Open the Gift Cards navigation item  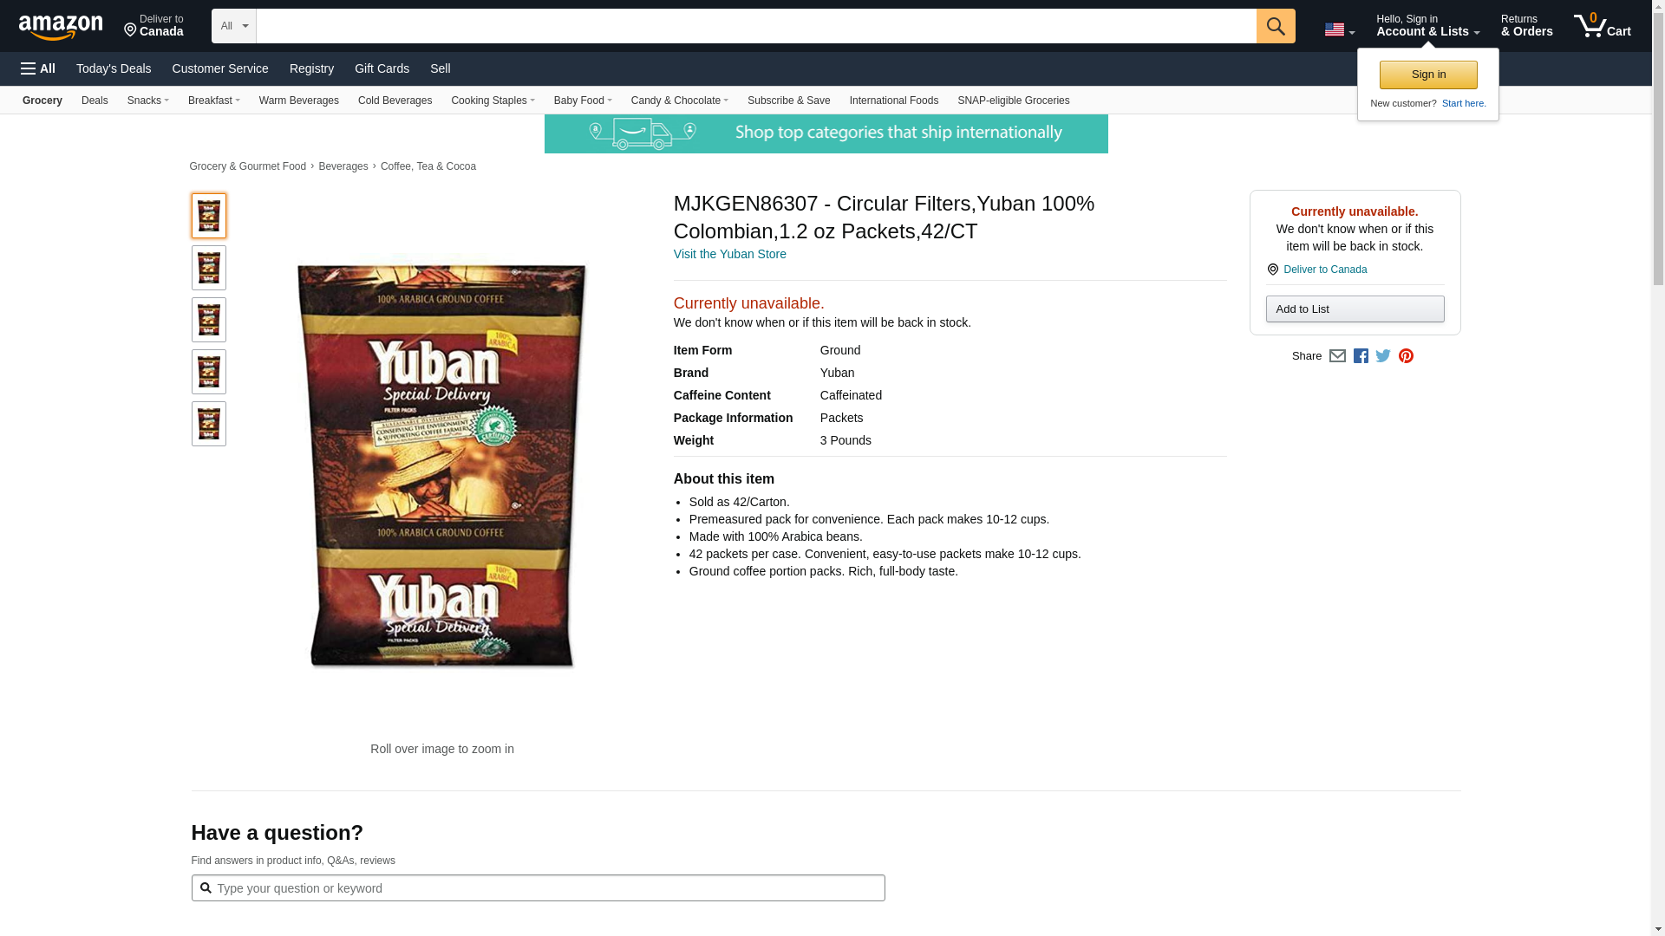(382, 68)
